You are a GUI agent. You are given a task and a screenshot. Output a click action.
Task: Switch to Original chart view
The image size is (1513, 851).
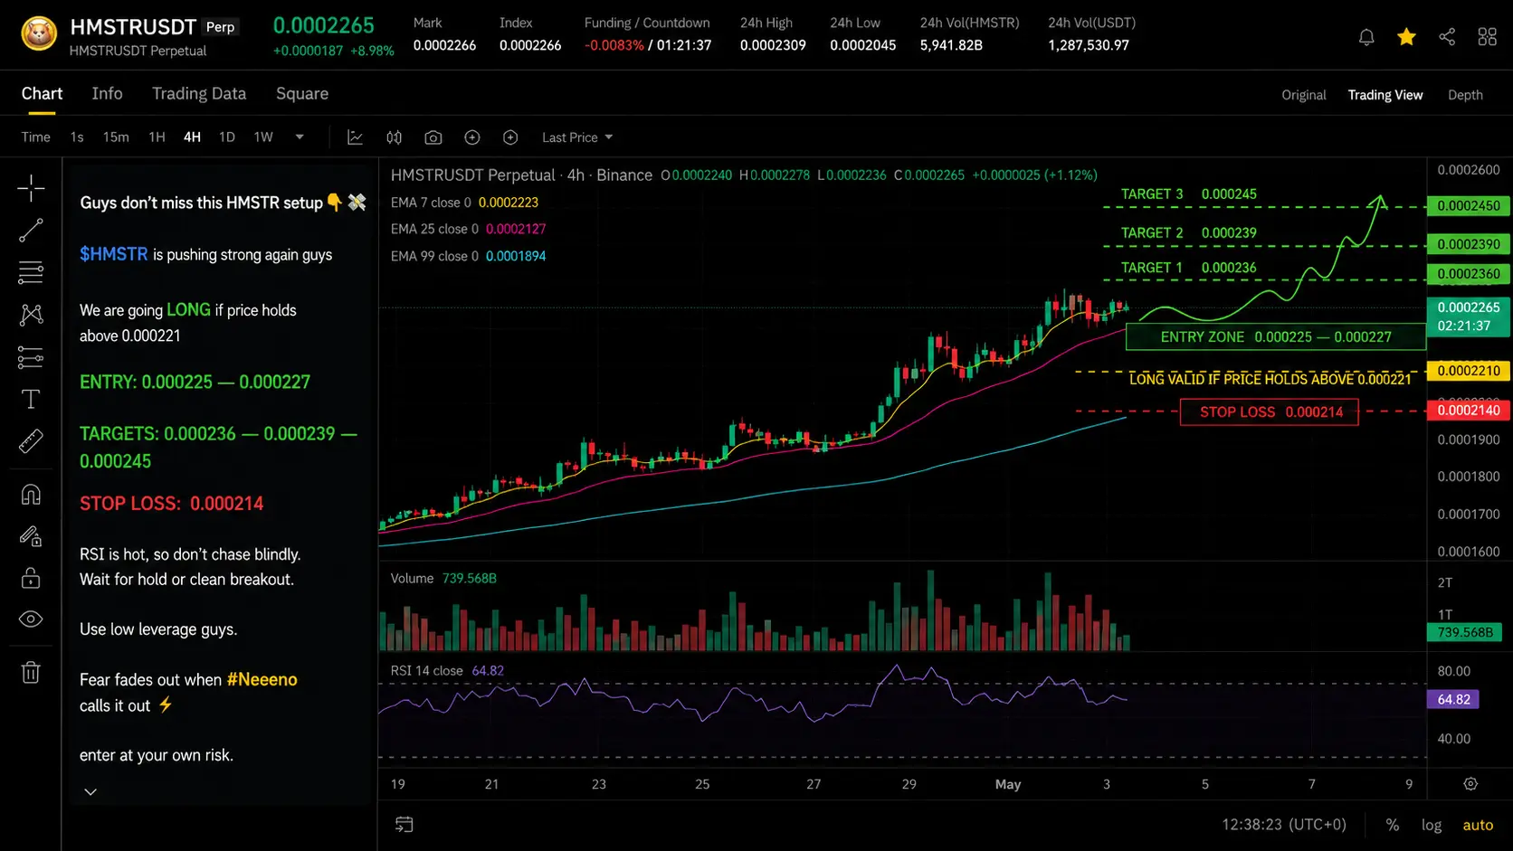[x=1303, y=95]
